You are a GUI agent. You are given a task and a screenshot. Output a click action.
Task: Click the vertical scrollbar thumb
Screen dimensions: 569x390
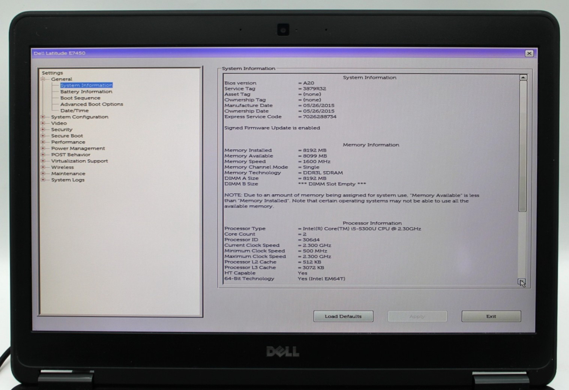(523, 146)
